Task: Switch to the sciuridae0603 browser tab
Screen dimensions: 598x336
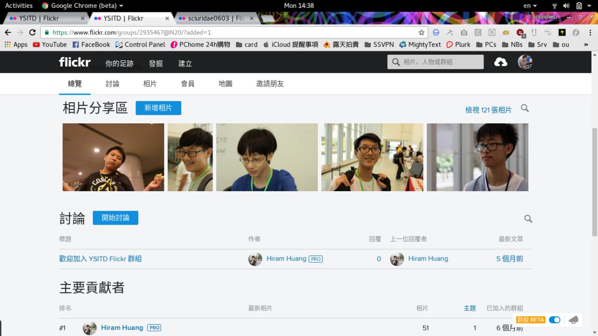Action: [x=216, y=18]
